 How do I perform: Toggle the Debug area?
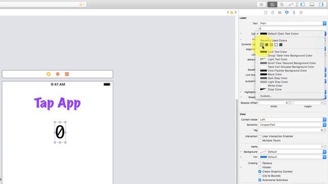[x=312, y=5]
